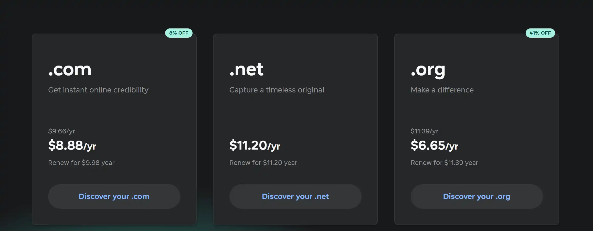Select the 41% OFF badge
Viewport: 593px width, 231px height.
(x=540, y=33)
